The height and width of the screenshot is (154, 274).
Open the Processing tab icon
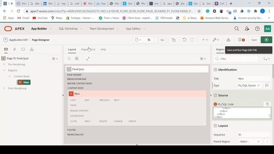click(23, 50)
